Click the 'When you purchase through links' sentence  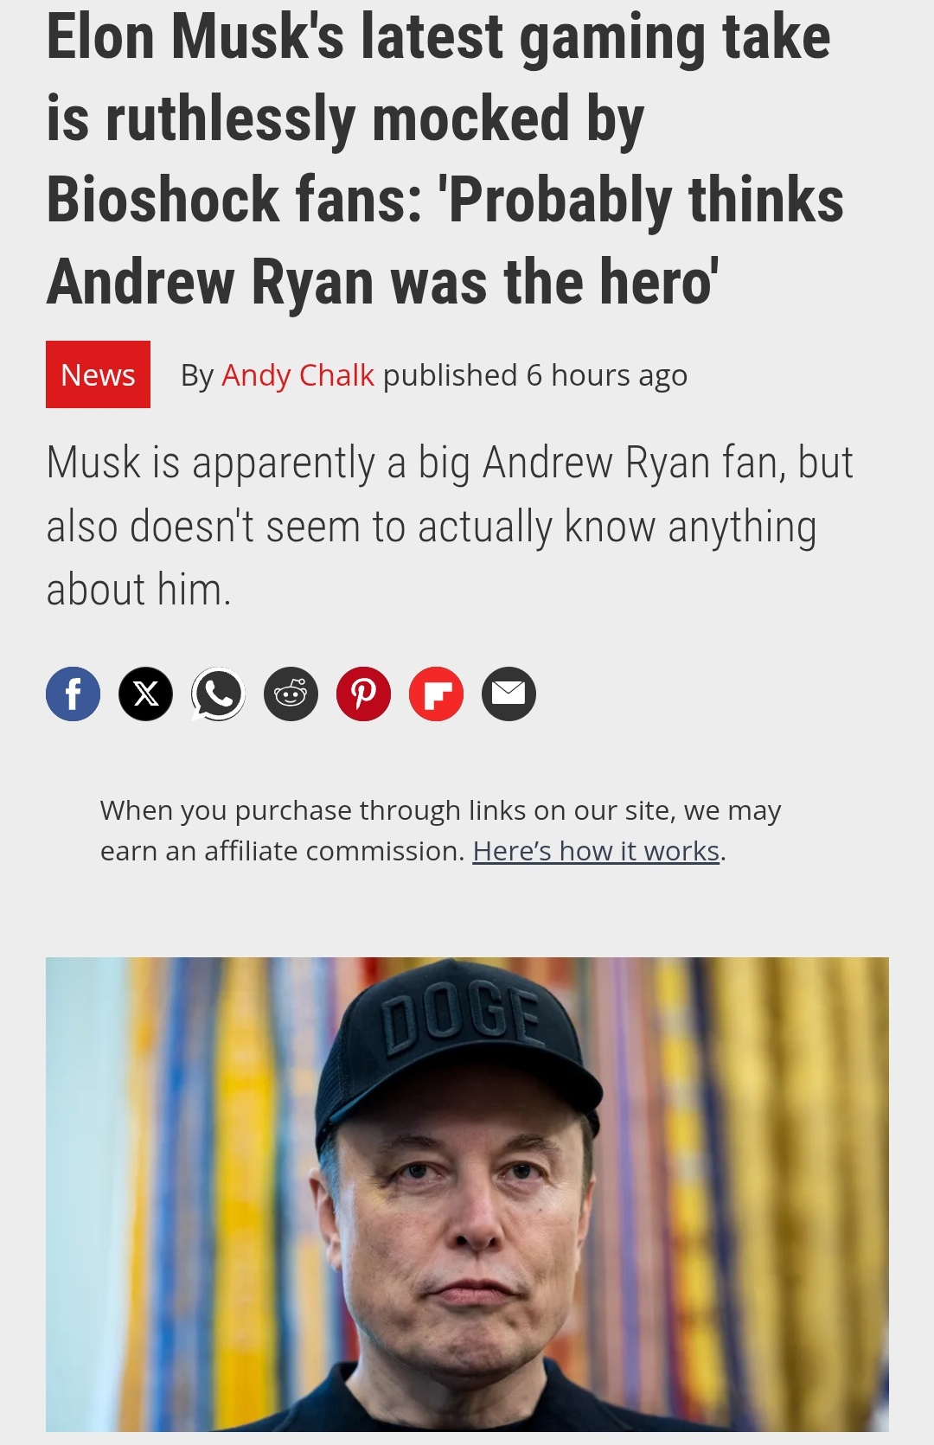click(x=440, y=831)
